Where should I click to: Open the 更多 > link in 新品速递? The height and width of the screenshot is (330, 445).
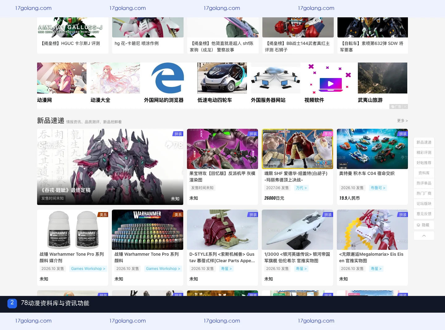coord(402,121)
